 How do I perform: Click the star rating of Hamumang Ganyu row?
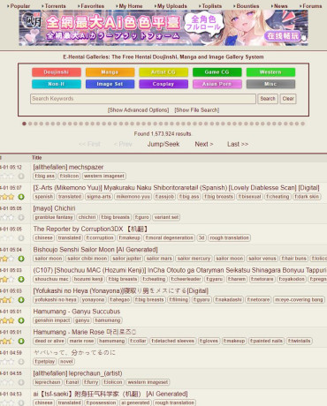[7, 320]
